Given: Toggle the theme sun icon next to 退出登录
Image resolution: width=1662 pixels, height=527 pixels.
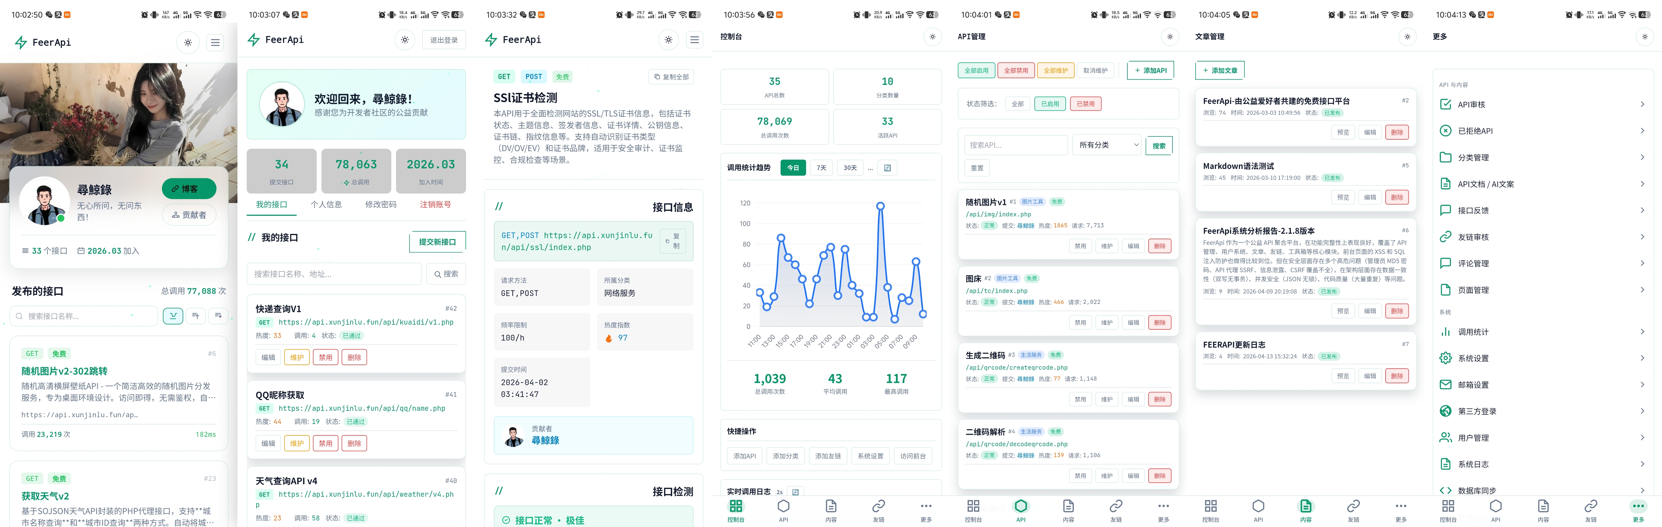Looking at the screenshot, I should (x=405, y=40).
